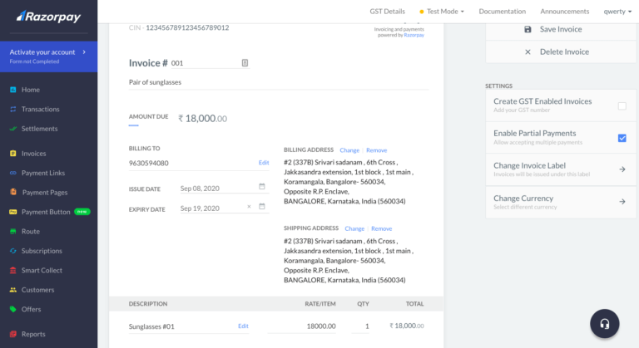
Task: Click Change link for billing address
Action: point(349,150)
